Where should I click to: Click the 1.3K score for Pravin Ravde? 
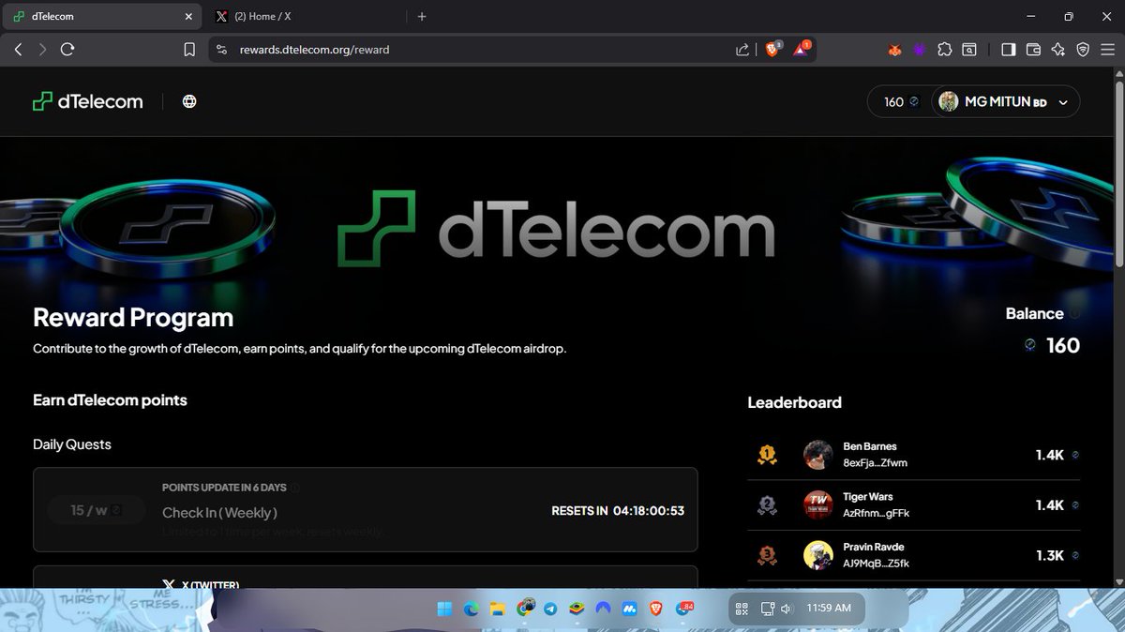pos(1049,555)
